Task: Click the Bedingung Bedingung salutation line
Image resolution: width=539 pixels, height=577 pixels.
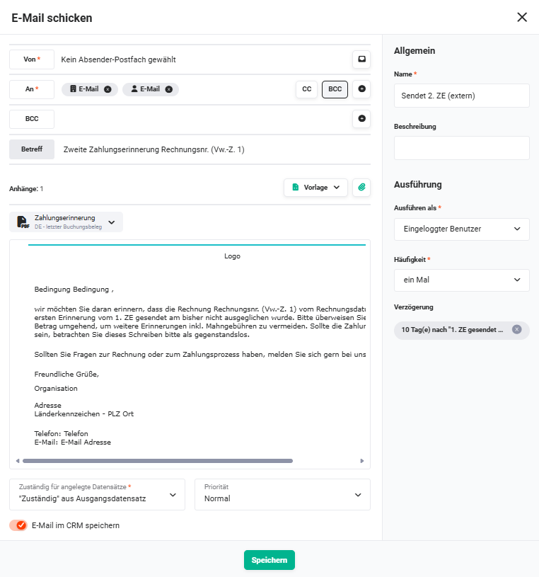Action: pos(74,290)
